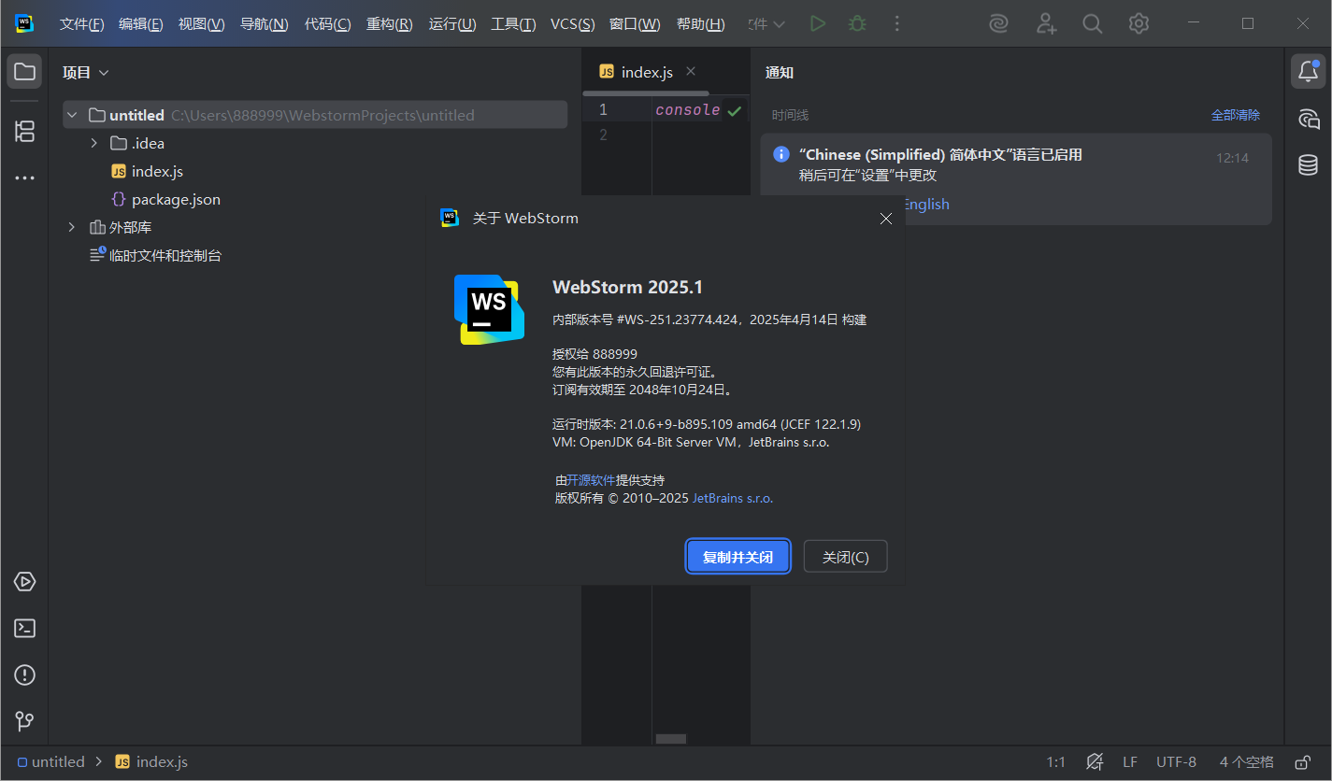Open the Structure tool window icon
The image size is (1332, 781).
25,131
